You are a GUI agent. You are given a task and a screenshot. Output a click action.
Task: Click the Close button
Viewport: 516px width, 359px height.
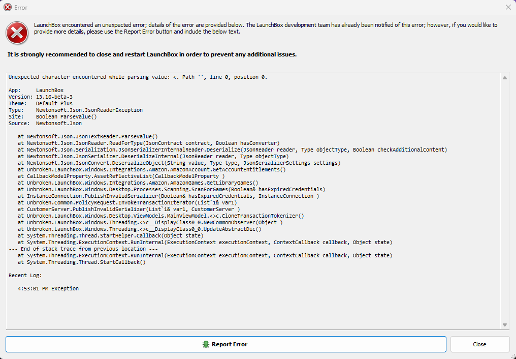pyautogui.click(x=480, y=344)
